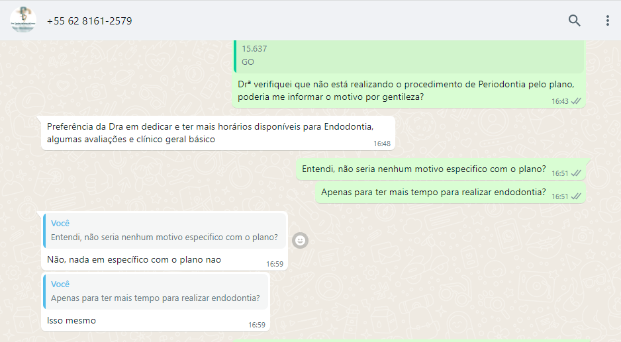Image resolution: width=621 pixels, height=342 pixels.
Task: Jump to quoted 'Apenas para ter mais tempo' reply
Action: (x=156, y=291)
